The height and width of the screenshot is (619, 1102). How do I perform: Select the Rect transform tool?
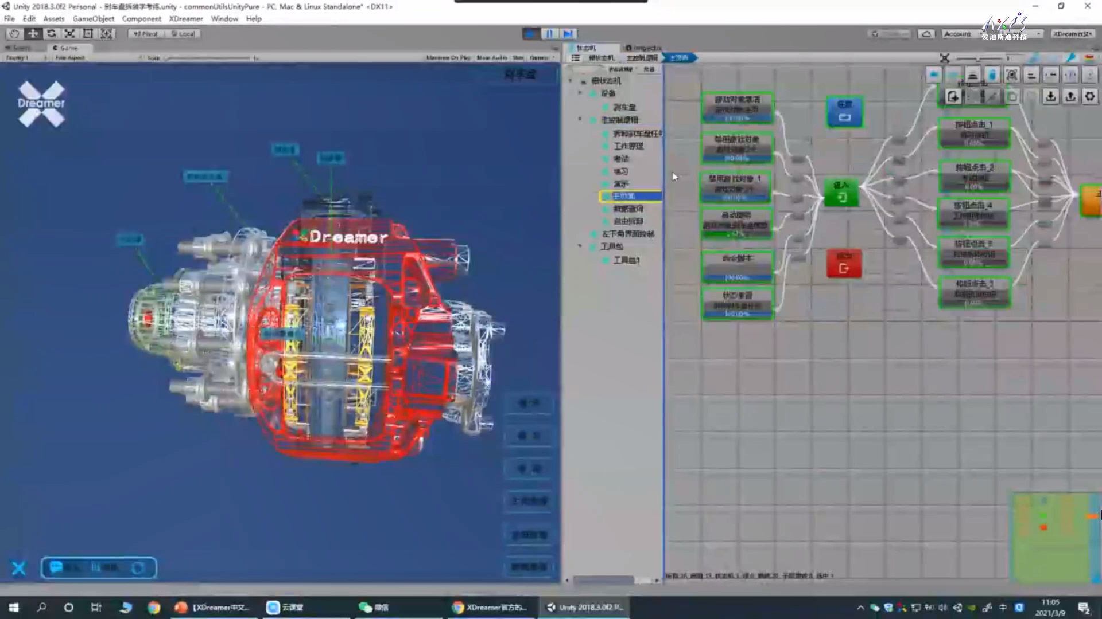point(88,34)
